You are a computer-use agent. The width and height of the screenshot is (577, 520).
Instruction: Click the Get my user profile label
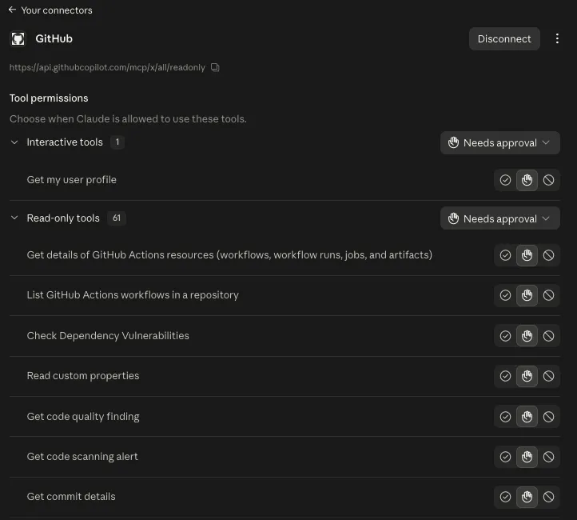[72, 180]
